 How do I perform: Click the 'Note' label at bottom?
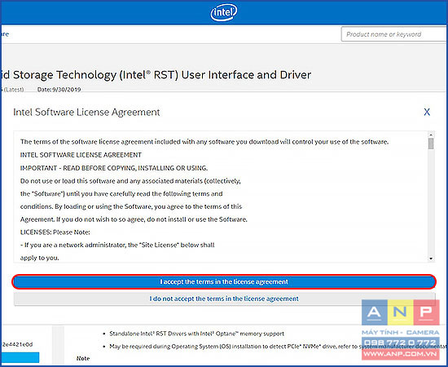tap(83, 358)
